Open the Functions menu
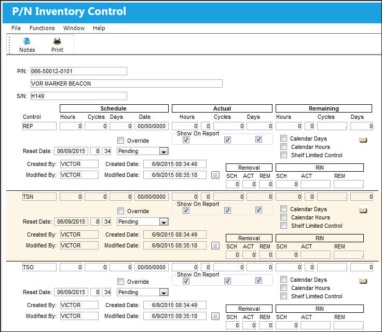Screen dimensions: 382x332 coord(42,28)
